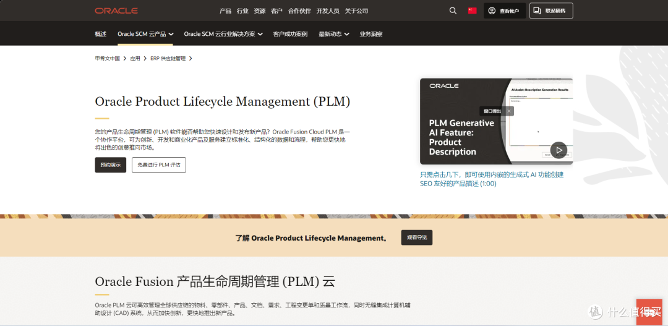668x326 pixels.
Task: Click the China flag country selector
Action: [x=472, y=11]
